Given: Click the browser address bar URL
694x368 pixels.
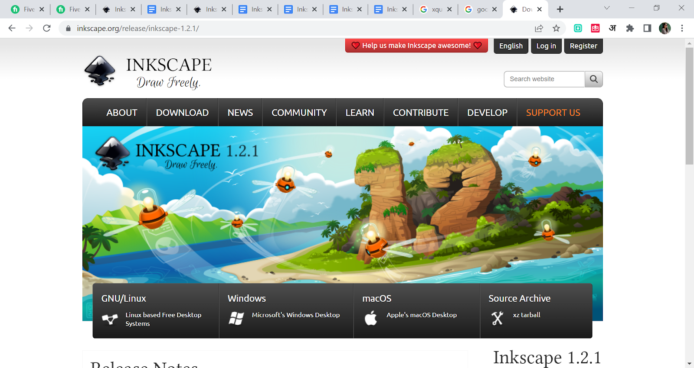Looking at the screenshot, I should [138, 28].
